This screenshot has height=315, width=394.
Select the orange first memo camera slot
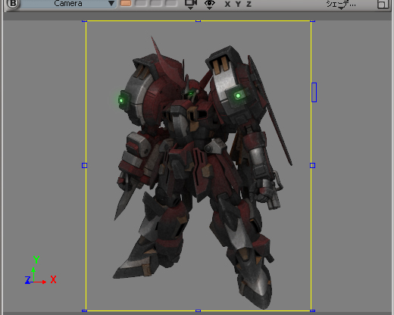click(126, 3)
